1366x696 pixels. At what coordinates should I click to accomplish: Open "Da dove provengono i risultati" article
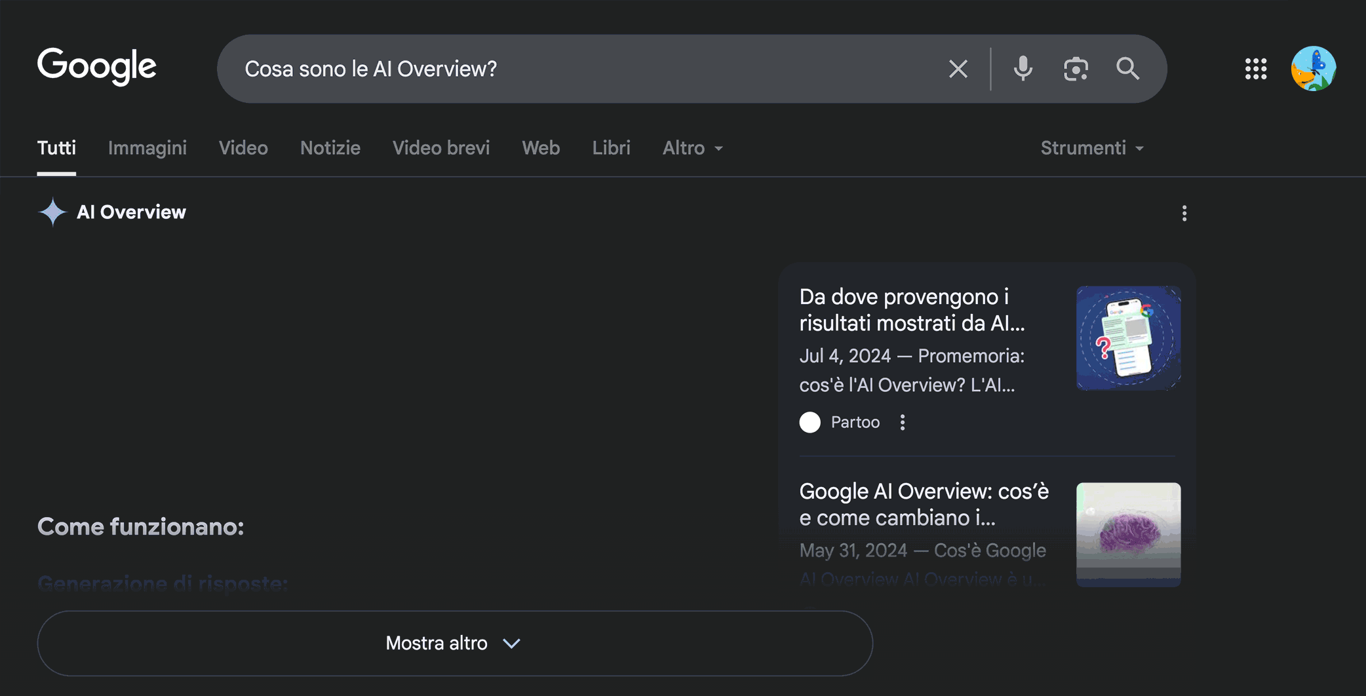click(x=911, y=310)
